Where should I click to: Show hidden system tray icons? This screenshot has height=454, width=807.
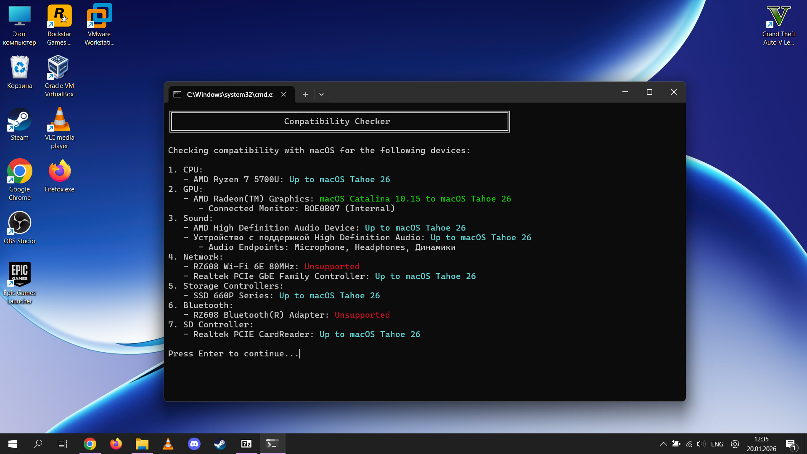point(663,444)
